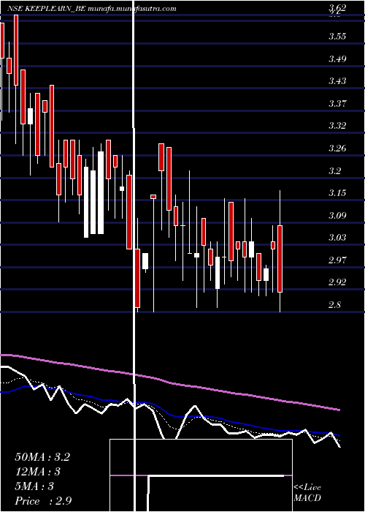The width and height of the screenshot is (365, 512).
Task: Click the 3.32 price axis label
Action: (337, 126)
